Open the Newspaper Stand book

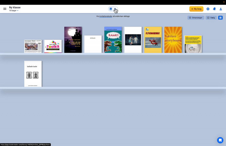(33, 46)
